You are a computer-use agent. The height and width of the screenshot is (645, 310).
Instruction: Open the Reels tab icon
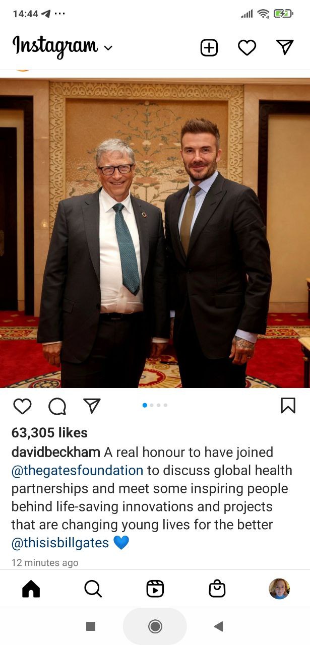155,589
